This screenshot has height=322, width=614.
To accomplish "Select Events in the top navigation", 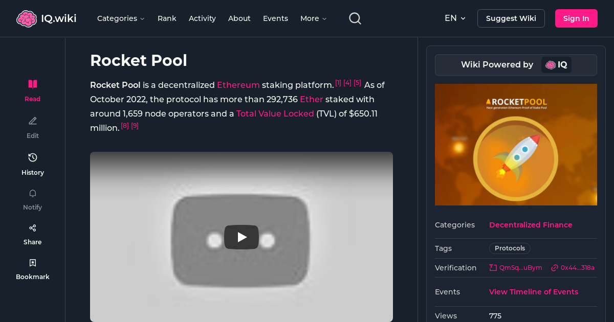I will (x=275, y=18).
